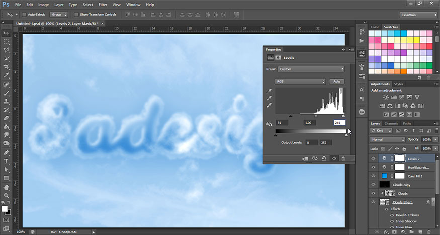
Task: Open the Preset dropdown showing Custom
Action: [x=310, y=69]
